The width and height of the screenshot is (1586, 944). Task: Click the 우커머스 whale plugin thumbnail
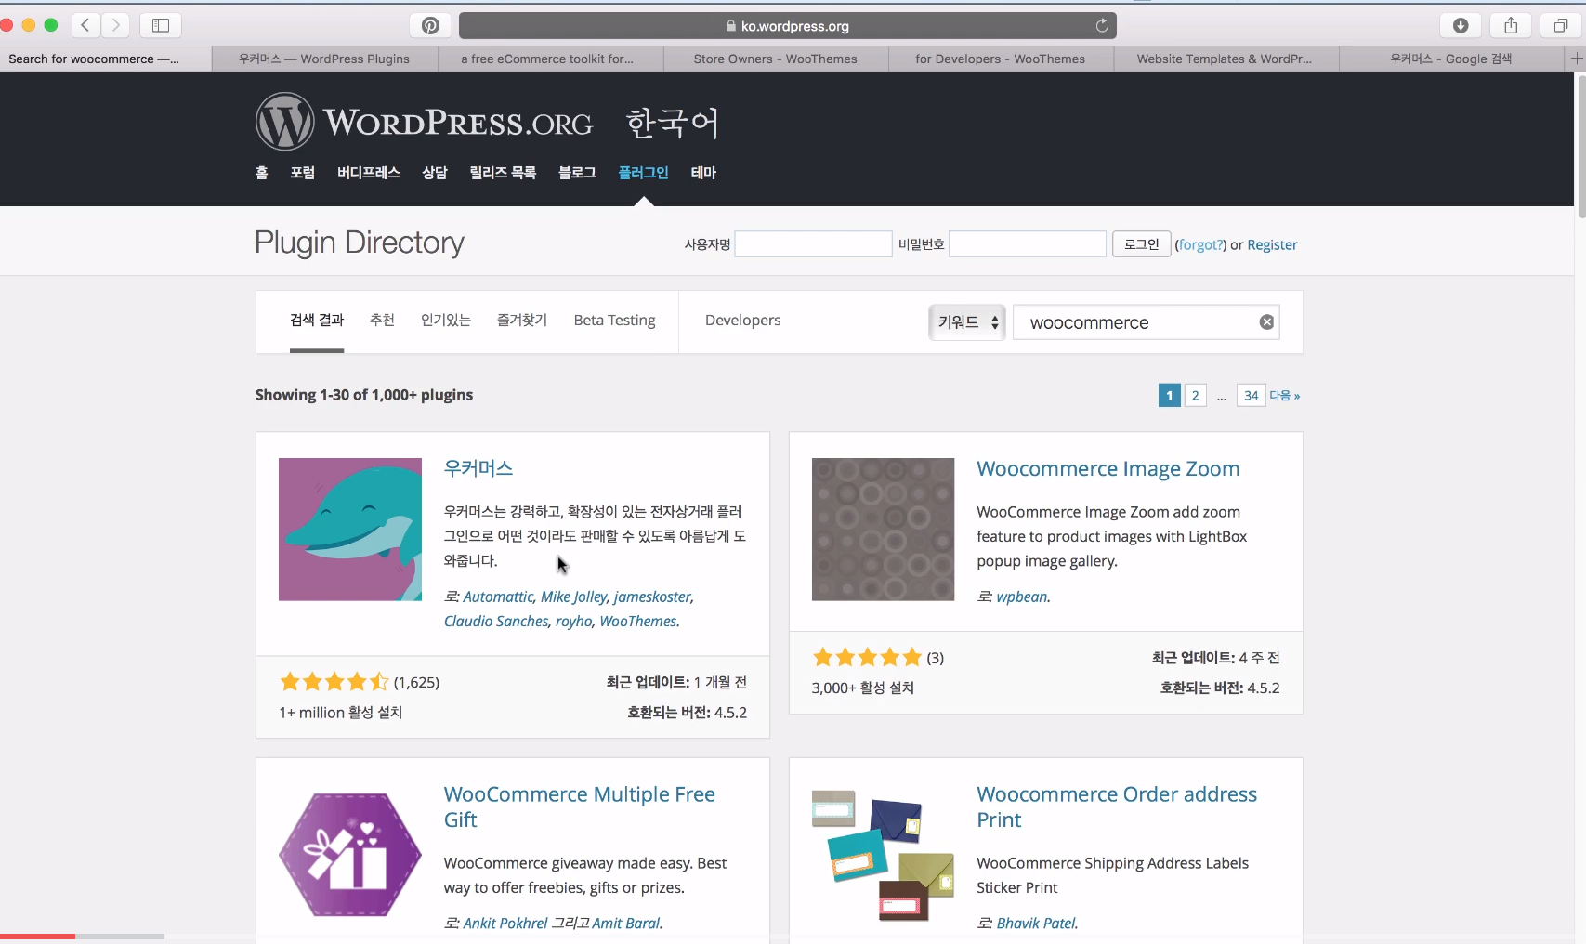[x=350, y=530]
